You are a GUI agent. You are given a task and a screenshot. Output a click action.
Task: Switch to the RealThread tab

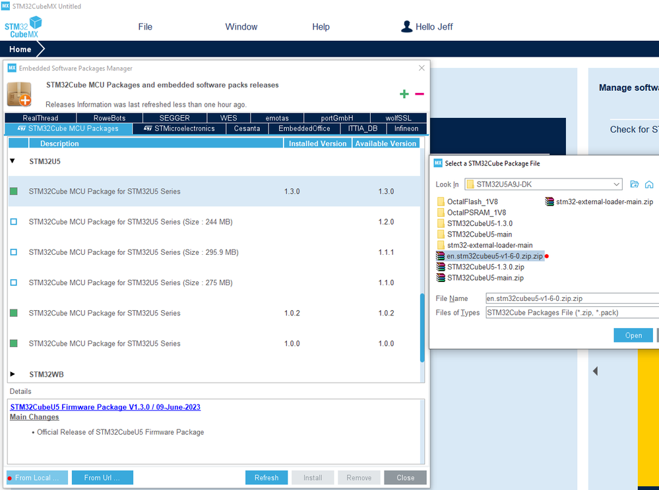(40, 118)
